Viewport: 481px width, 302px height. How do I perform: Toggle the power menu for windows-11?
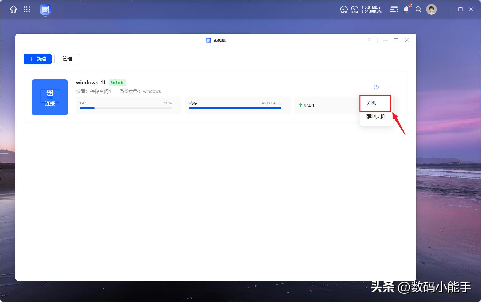[x=376, y=87]
